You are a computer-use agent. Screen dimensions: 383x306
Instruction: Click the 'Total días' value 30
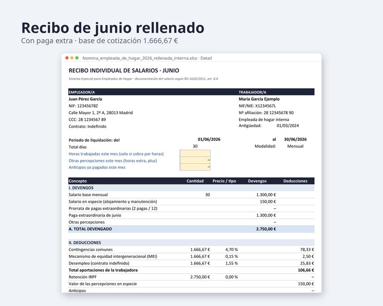click(195, 146)
